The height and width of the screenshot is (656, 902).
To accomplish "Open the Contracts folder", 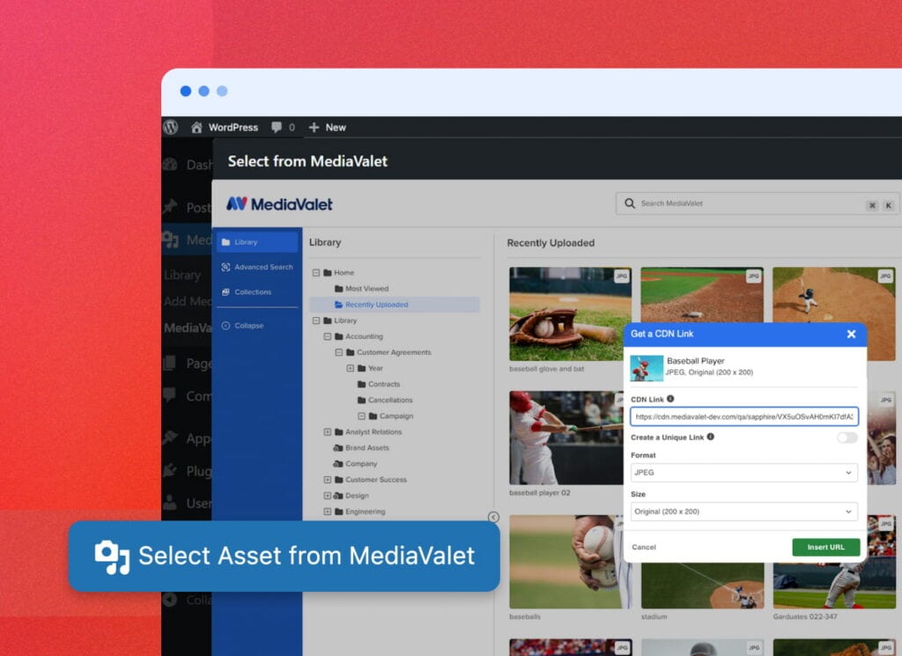I will coord(379,384).
